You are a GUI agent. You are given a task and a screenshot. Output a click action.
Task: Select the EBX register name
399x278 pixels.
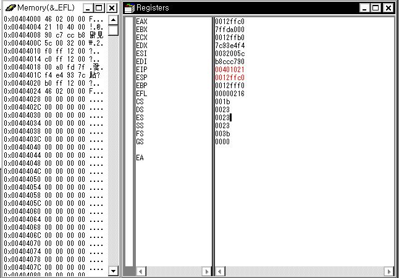(141, 30)
